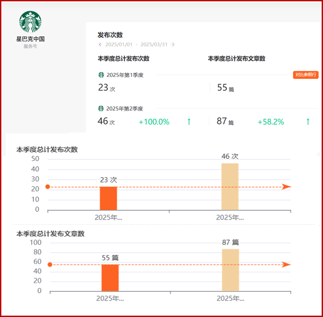Click the 发布次数 heading
The width and height of the screenshot is (323, 317).
tap(110, 35)
